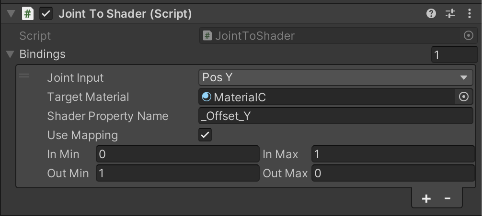Uncheck the Use Mapping checkbox
This screenshot has height=216, width=482.
[205, 135]
